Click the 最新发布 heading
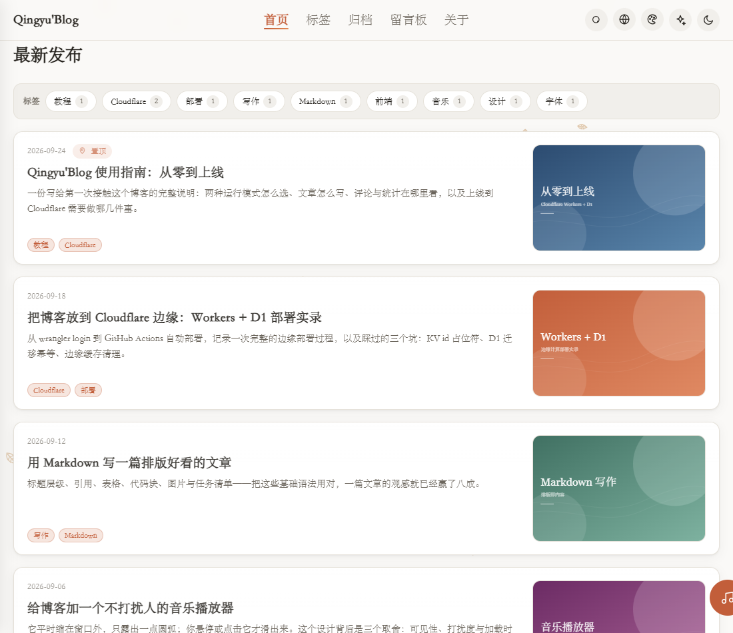 [x=47, y=55]
